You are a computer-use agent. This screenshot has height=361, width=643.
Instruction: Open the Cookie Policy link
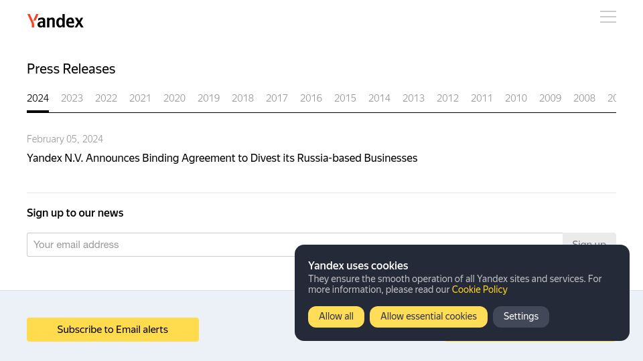(480, 289)
